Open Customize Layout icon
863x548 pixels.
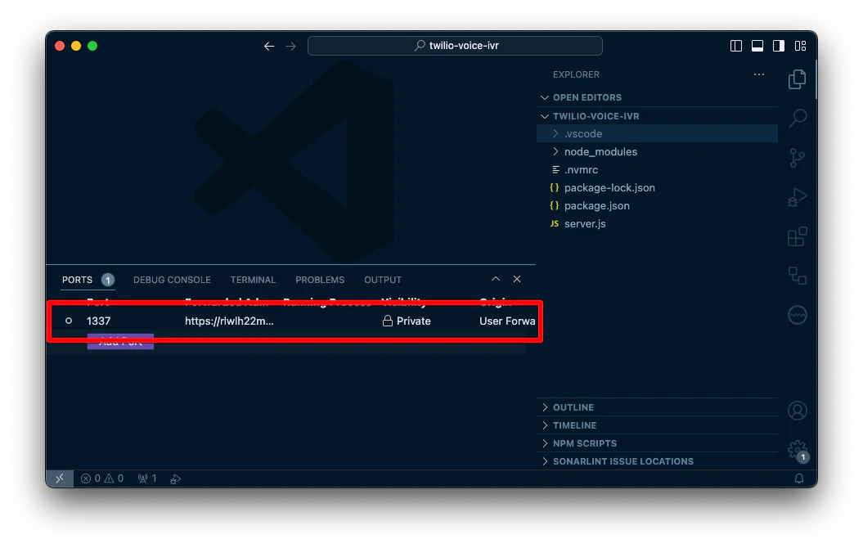click(800, 46)
